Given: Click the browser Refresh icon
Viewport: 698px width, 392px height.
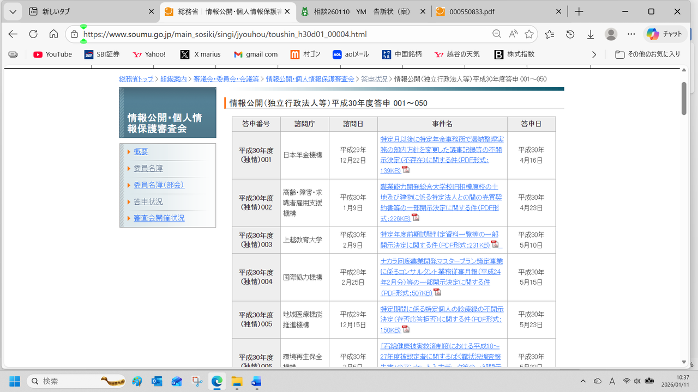Looking at the screenshot, I should click(33, 34).
